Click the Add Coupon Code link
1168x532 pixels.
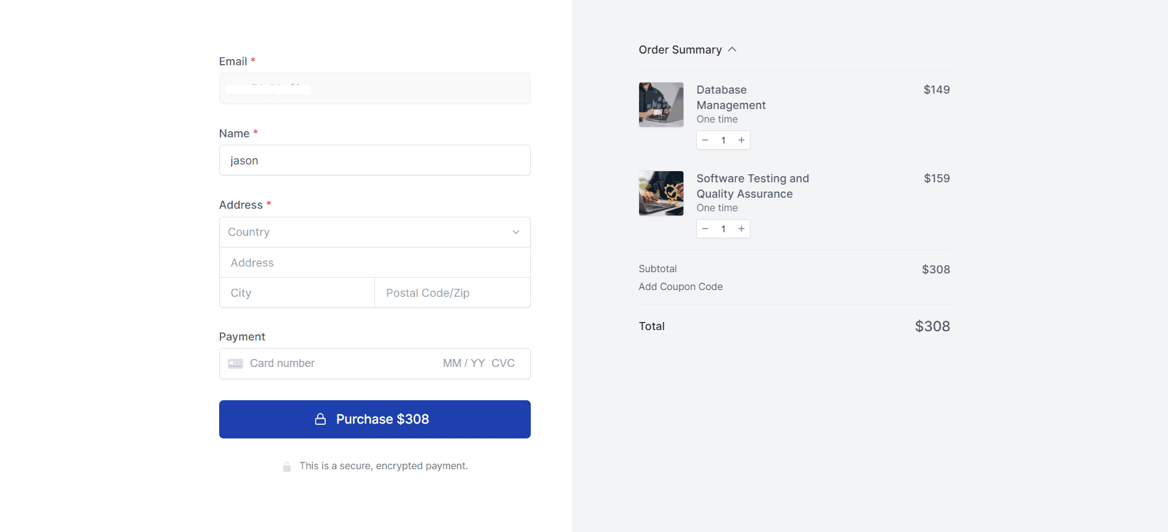coord(680,287)
